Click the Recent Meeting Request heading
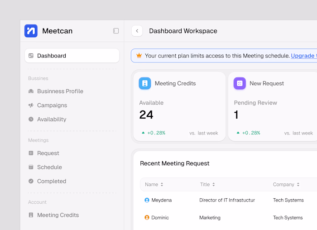This screenshot has width=317, height=230. click(x=175, y=163)
